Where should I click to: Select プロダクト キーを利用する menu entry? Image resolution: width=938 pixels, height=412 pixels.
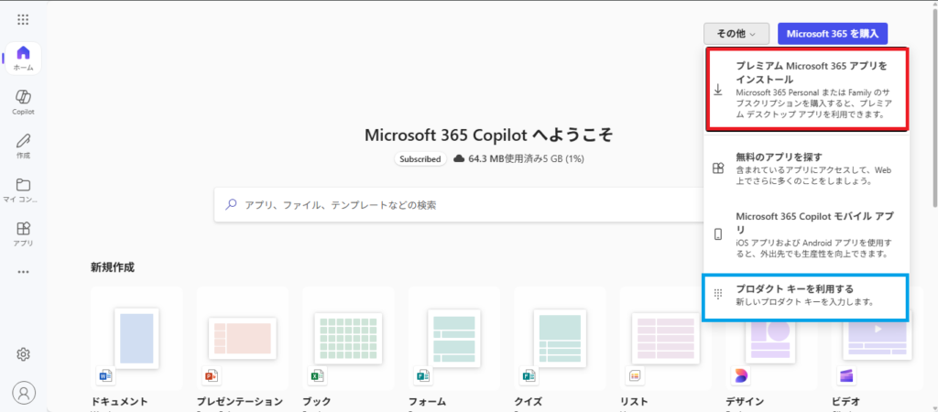pyautogui.click(x=807, y=297)
